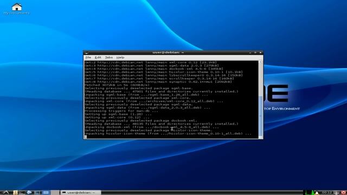Viewport: 347px width, 195px height.
Task: Click the terminal vertical scrollbar thumb
Action: pyautogui.click(x=260, y=115)
